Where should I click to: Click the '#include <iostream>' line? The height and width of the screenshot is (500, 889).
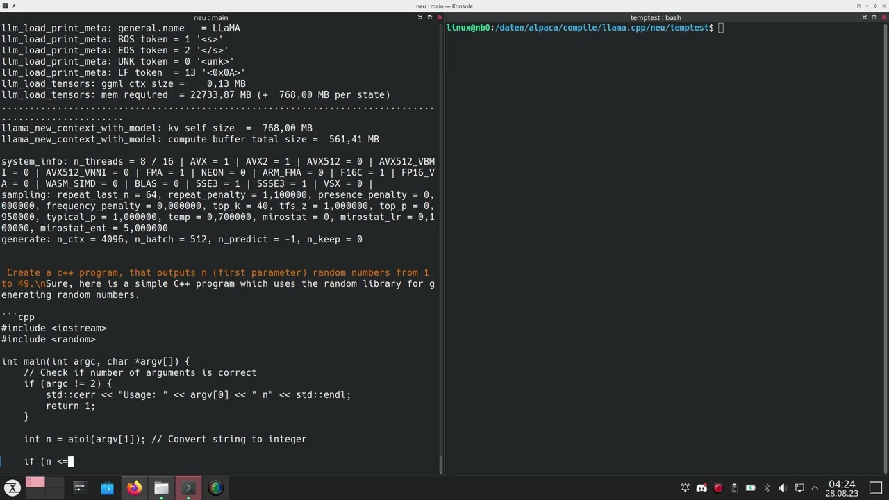tap(54, 328)
